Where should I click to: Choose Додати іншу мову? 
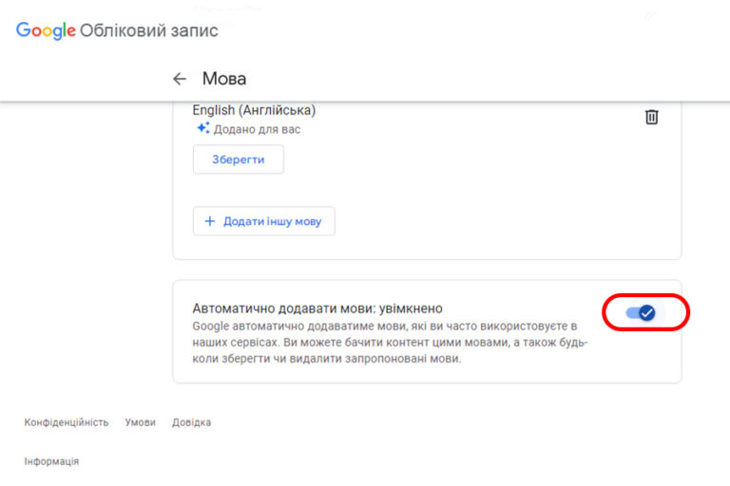coord(264,221)
